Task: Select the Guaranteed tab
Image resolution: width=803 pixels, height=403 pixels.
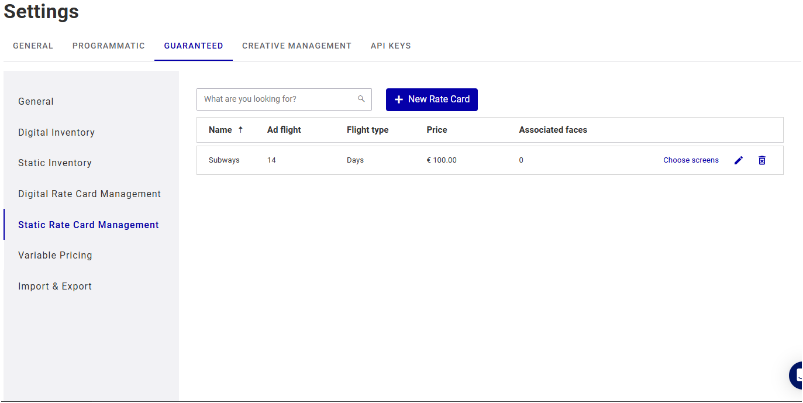Action: point(194,46)
